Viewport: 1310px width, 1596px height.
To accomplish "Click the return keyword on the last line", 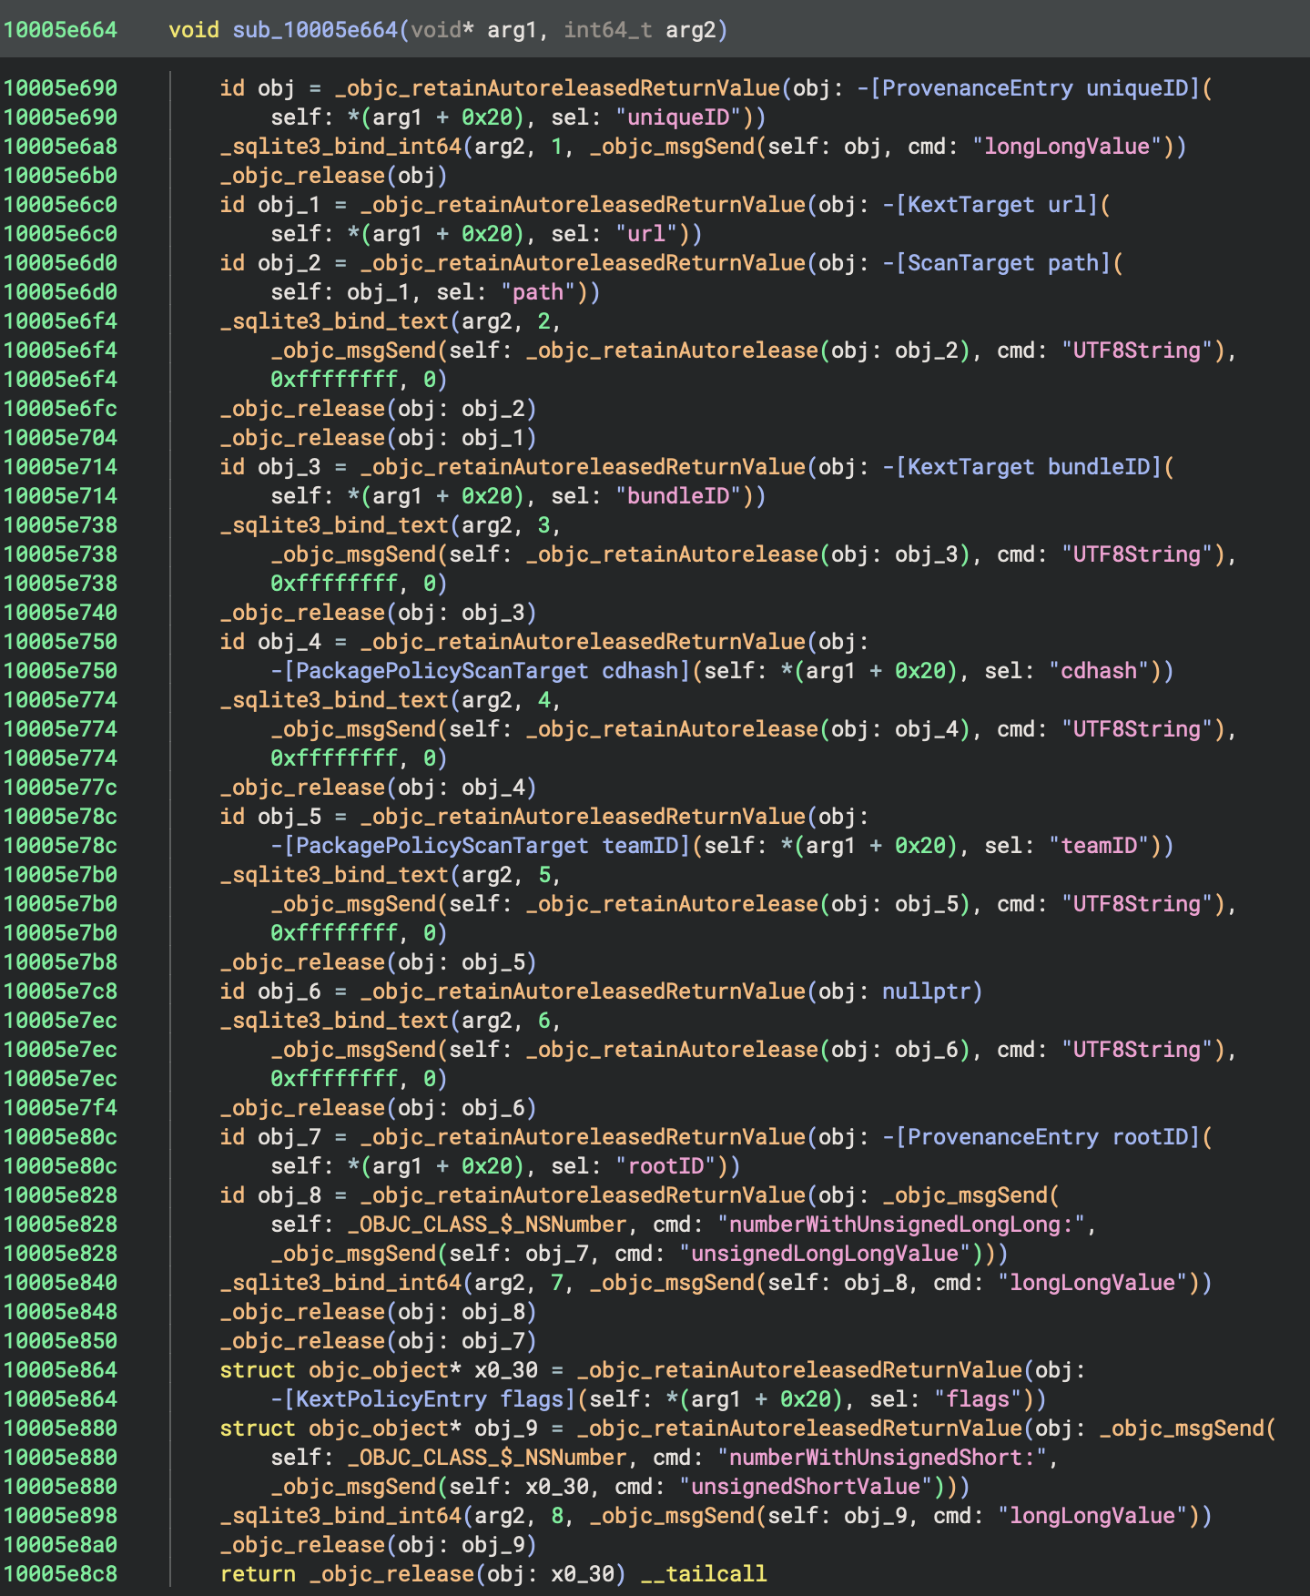I will (x=258, y=1574).
